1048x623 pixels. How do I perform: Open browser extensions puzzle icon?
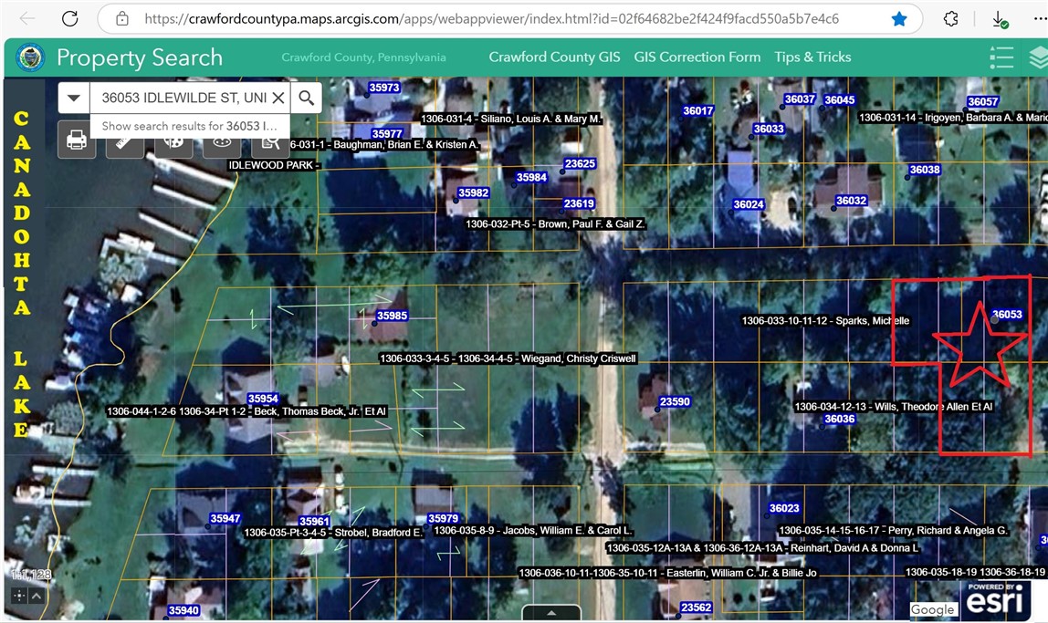coord(950,18)
